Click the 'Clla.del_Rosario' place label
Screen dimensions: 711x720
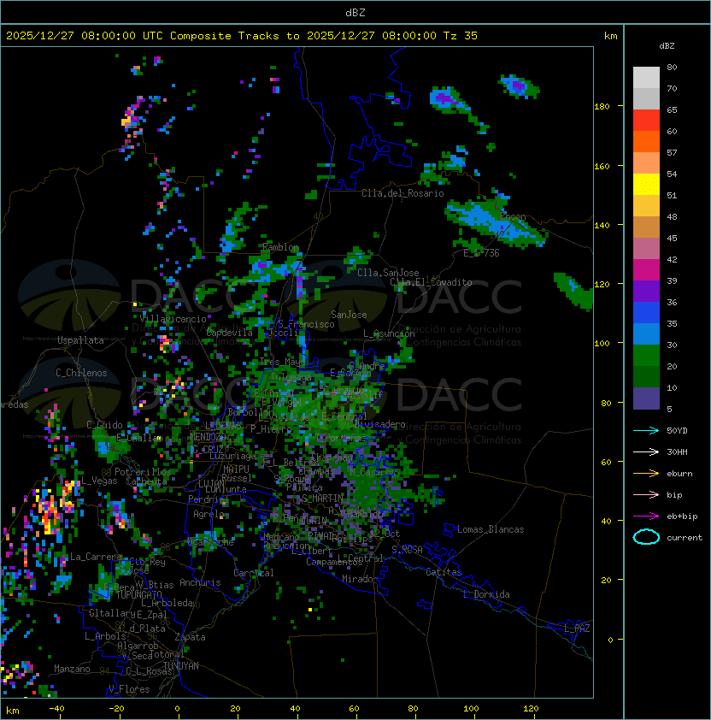(403, 193)
